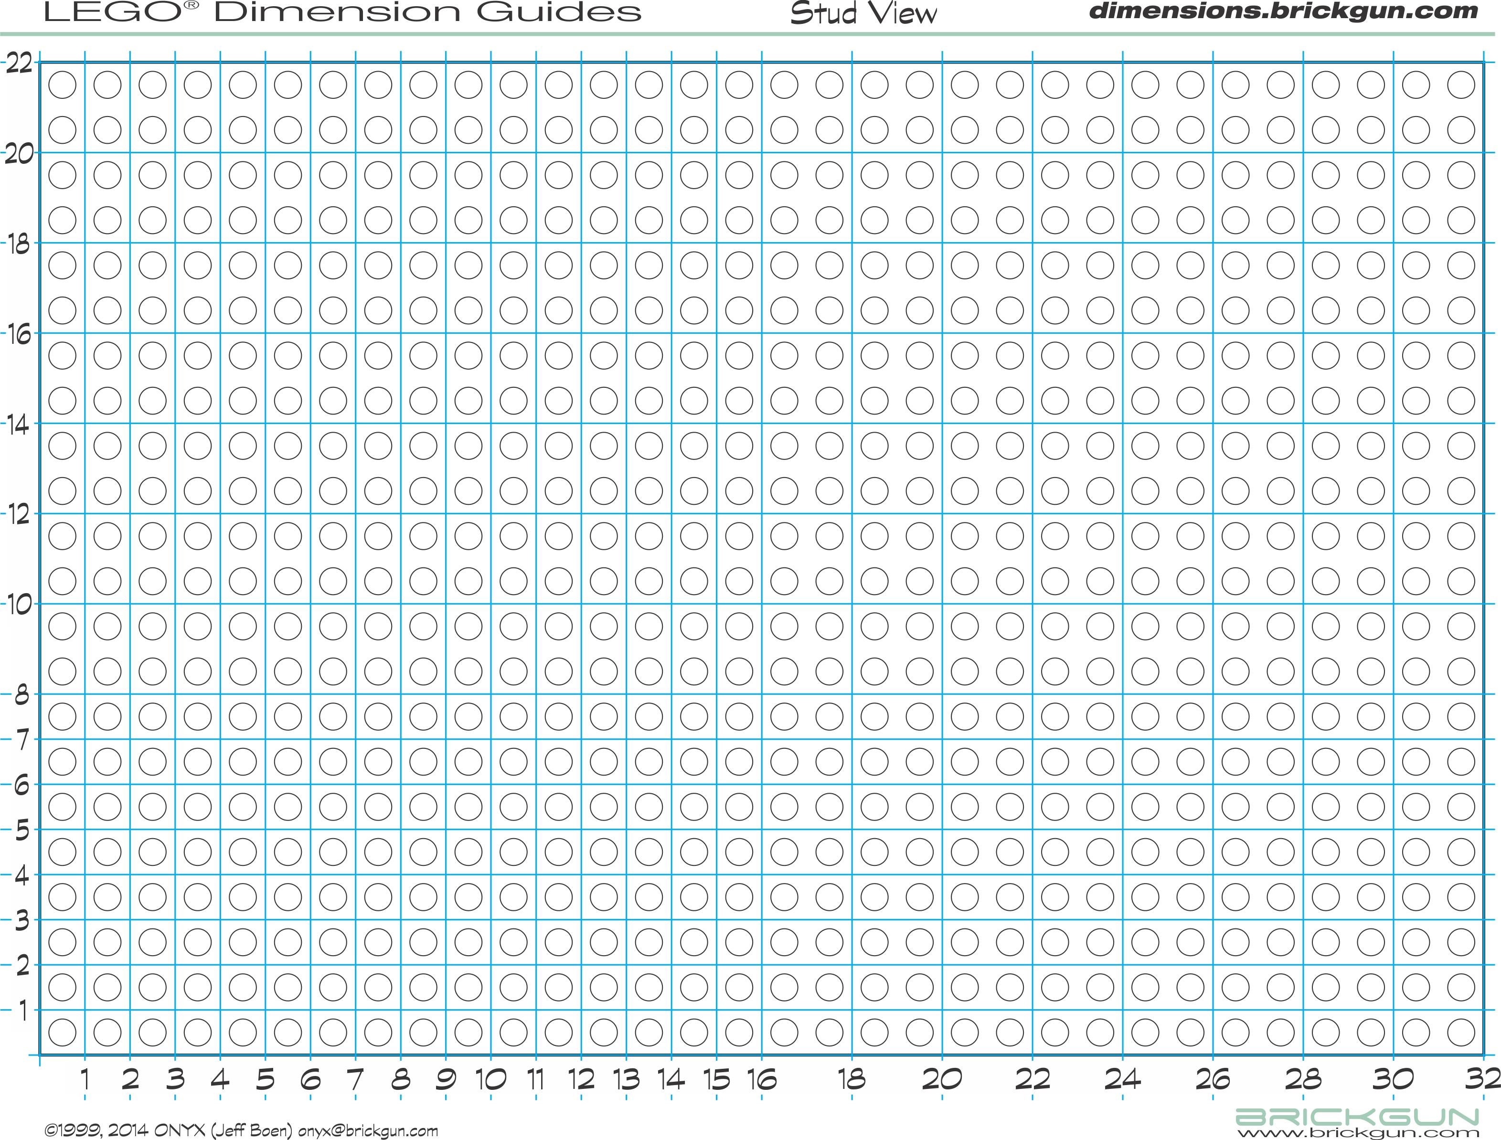Screen dimensions: 1501x1140
Task: Select horizontal axis label 1
Action: coord(85,1079)
